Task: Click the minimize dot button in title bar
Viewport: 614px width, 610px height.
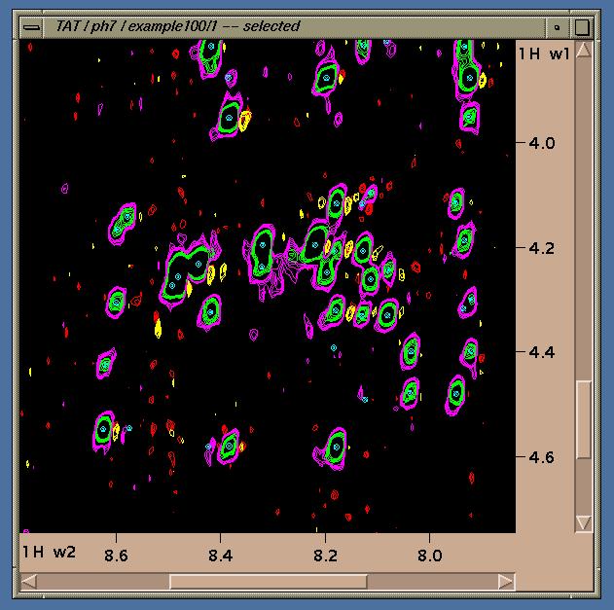Action: [x=557, y=26]
